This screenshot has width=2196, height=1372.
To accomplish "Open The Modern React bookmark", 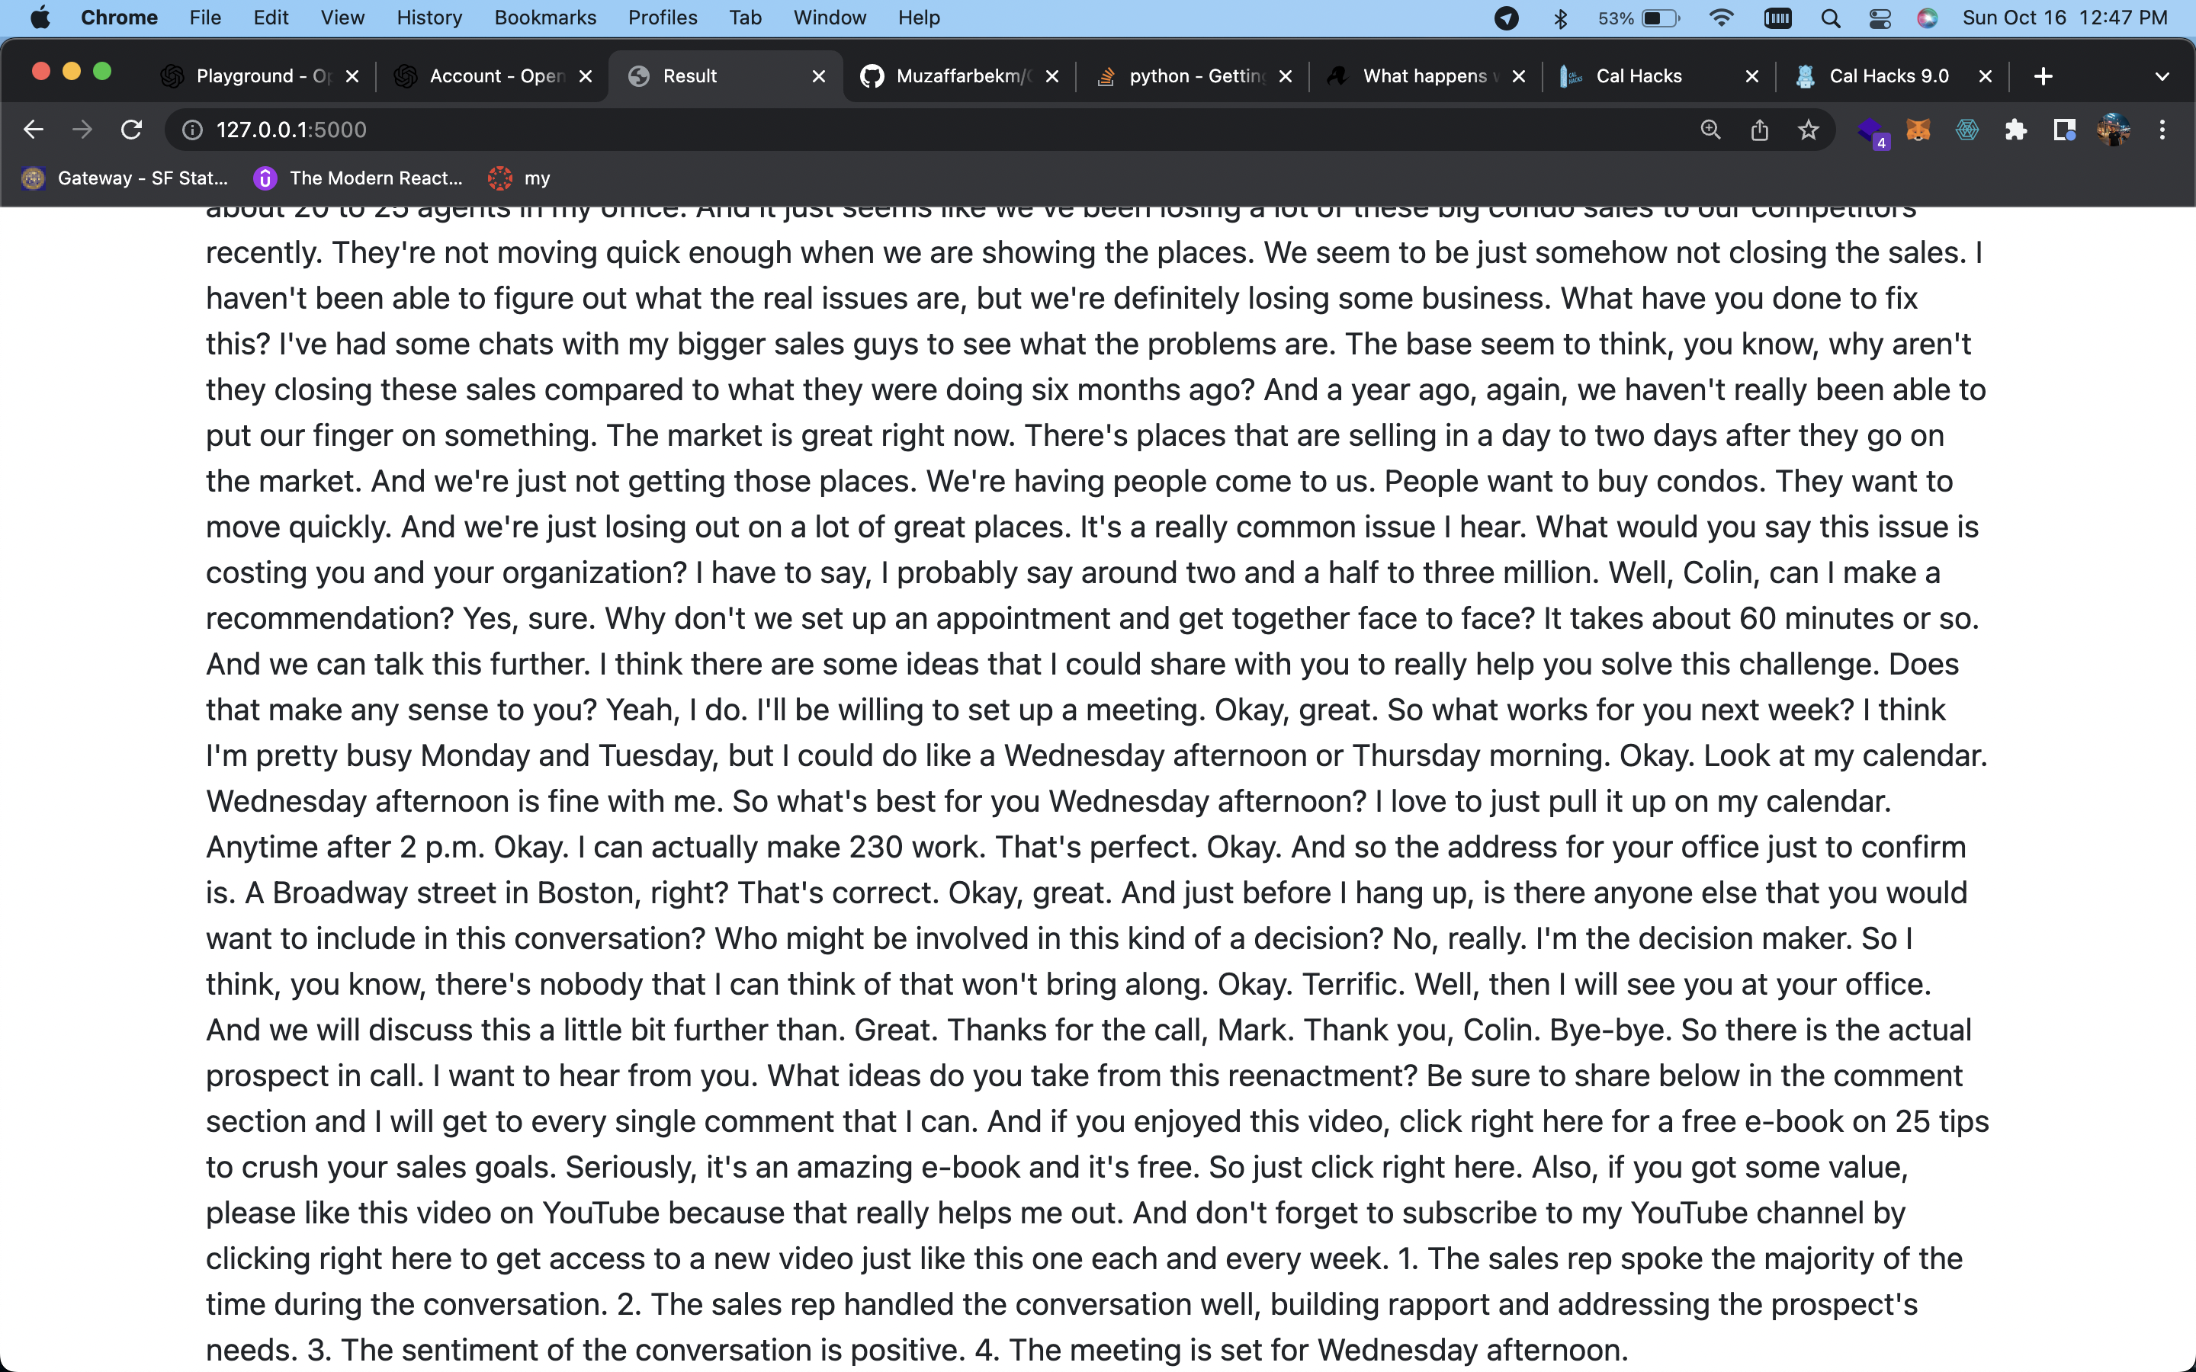I will click(358, 178).
